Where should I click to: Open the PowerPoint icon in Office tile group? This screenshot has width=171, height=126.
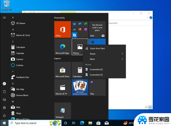pos(80,29)
